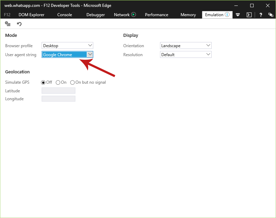The width and height of the screenshot is (276, 218).
Task: Show the console pane icon
Action: point(249,15)
